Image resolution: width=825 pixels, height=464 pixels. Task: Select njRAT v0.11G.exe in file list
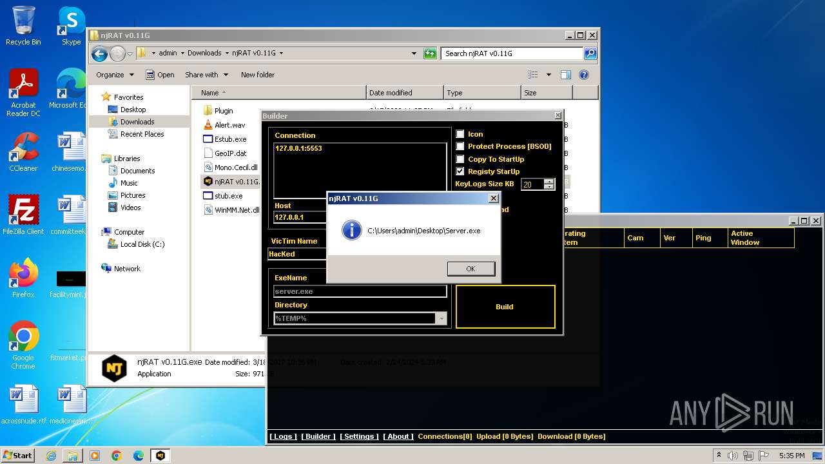pyautogui.click(x=231, y=182)
